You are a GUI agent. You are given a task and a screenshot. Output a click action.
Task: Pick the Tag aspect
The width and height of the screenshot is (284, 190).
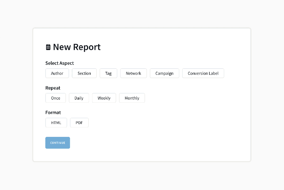[x=108, y=73]
